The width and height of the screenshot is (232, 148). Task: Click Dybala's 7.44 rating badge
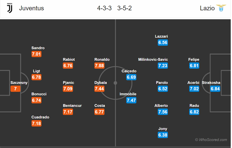coord(99,89)
